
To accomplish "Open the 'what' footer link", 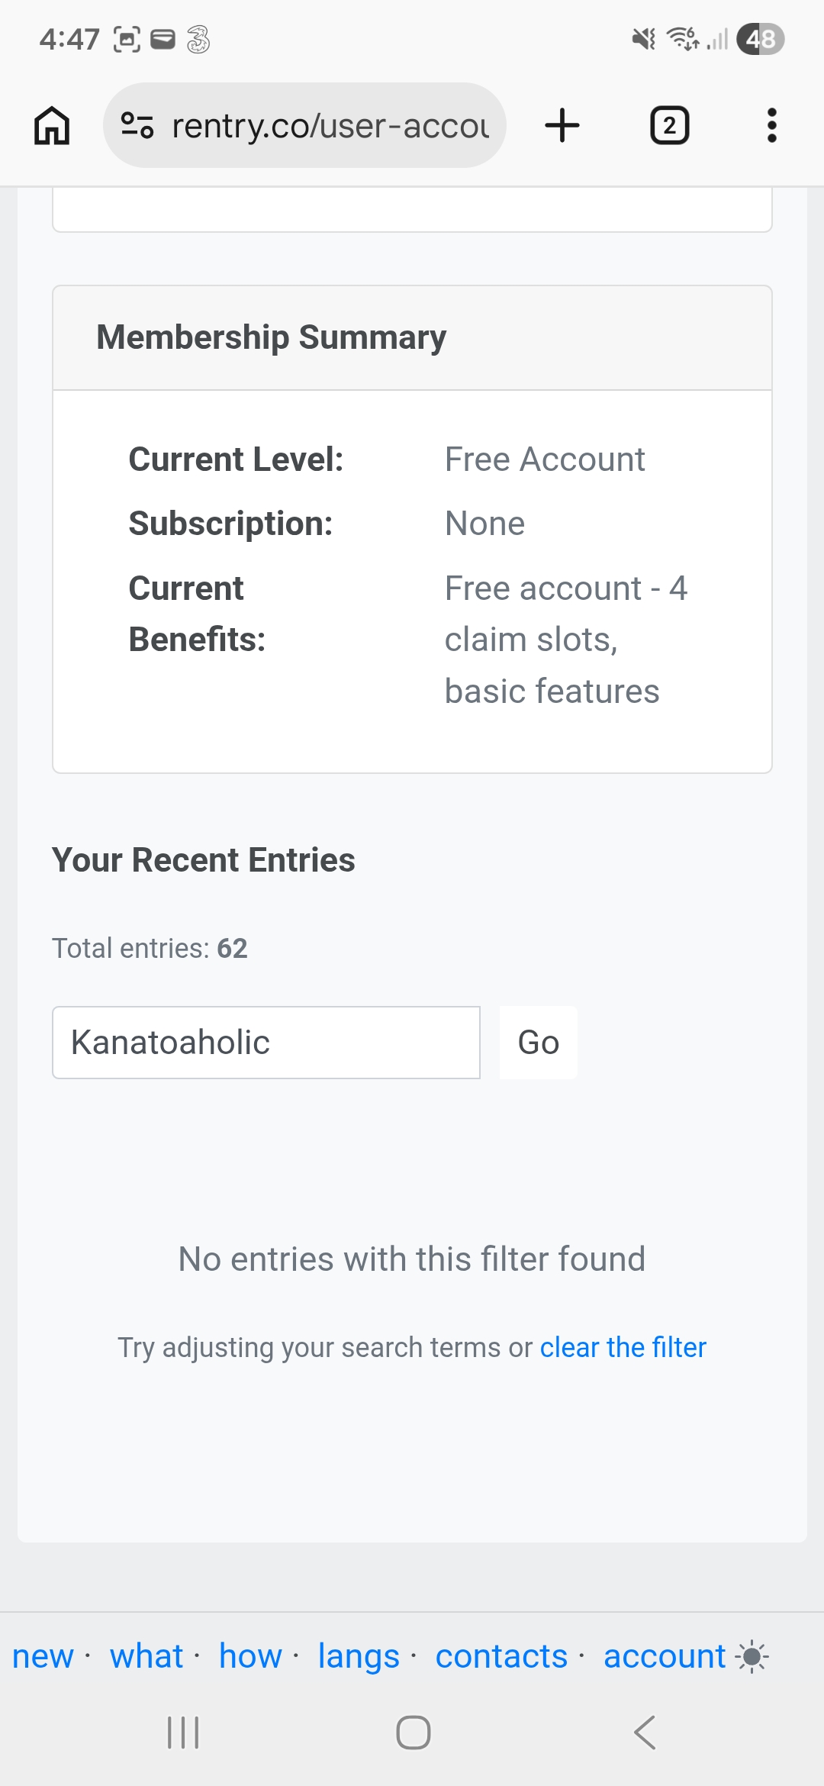I will coord(146,1656).
